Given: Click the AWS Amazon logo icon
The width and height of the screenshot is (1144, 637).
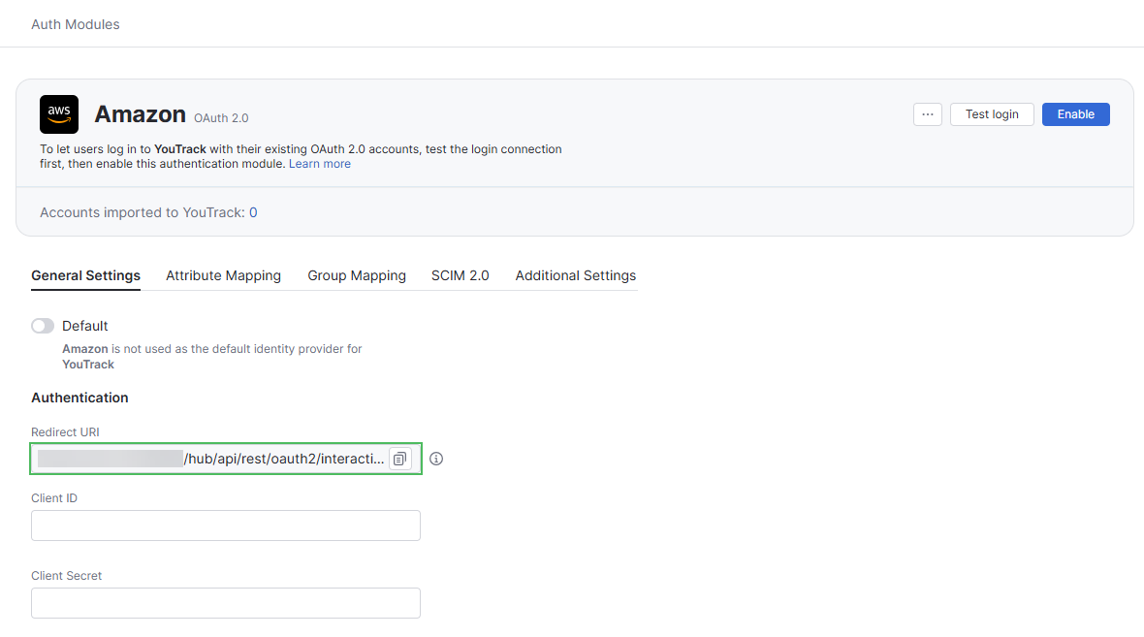Looking at the screenshot, I should (59, 114).
